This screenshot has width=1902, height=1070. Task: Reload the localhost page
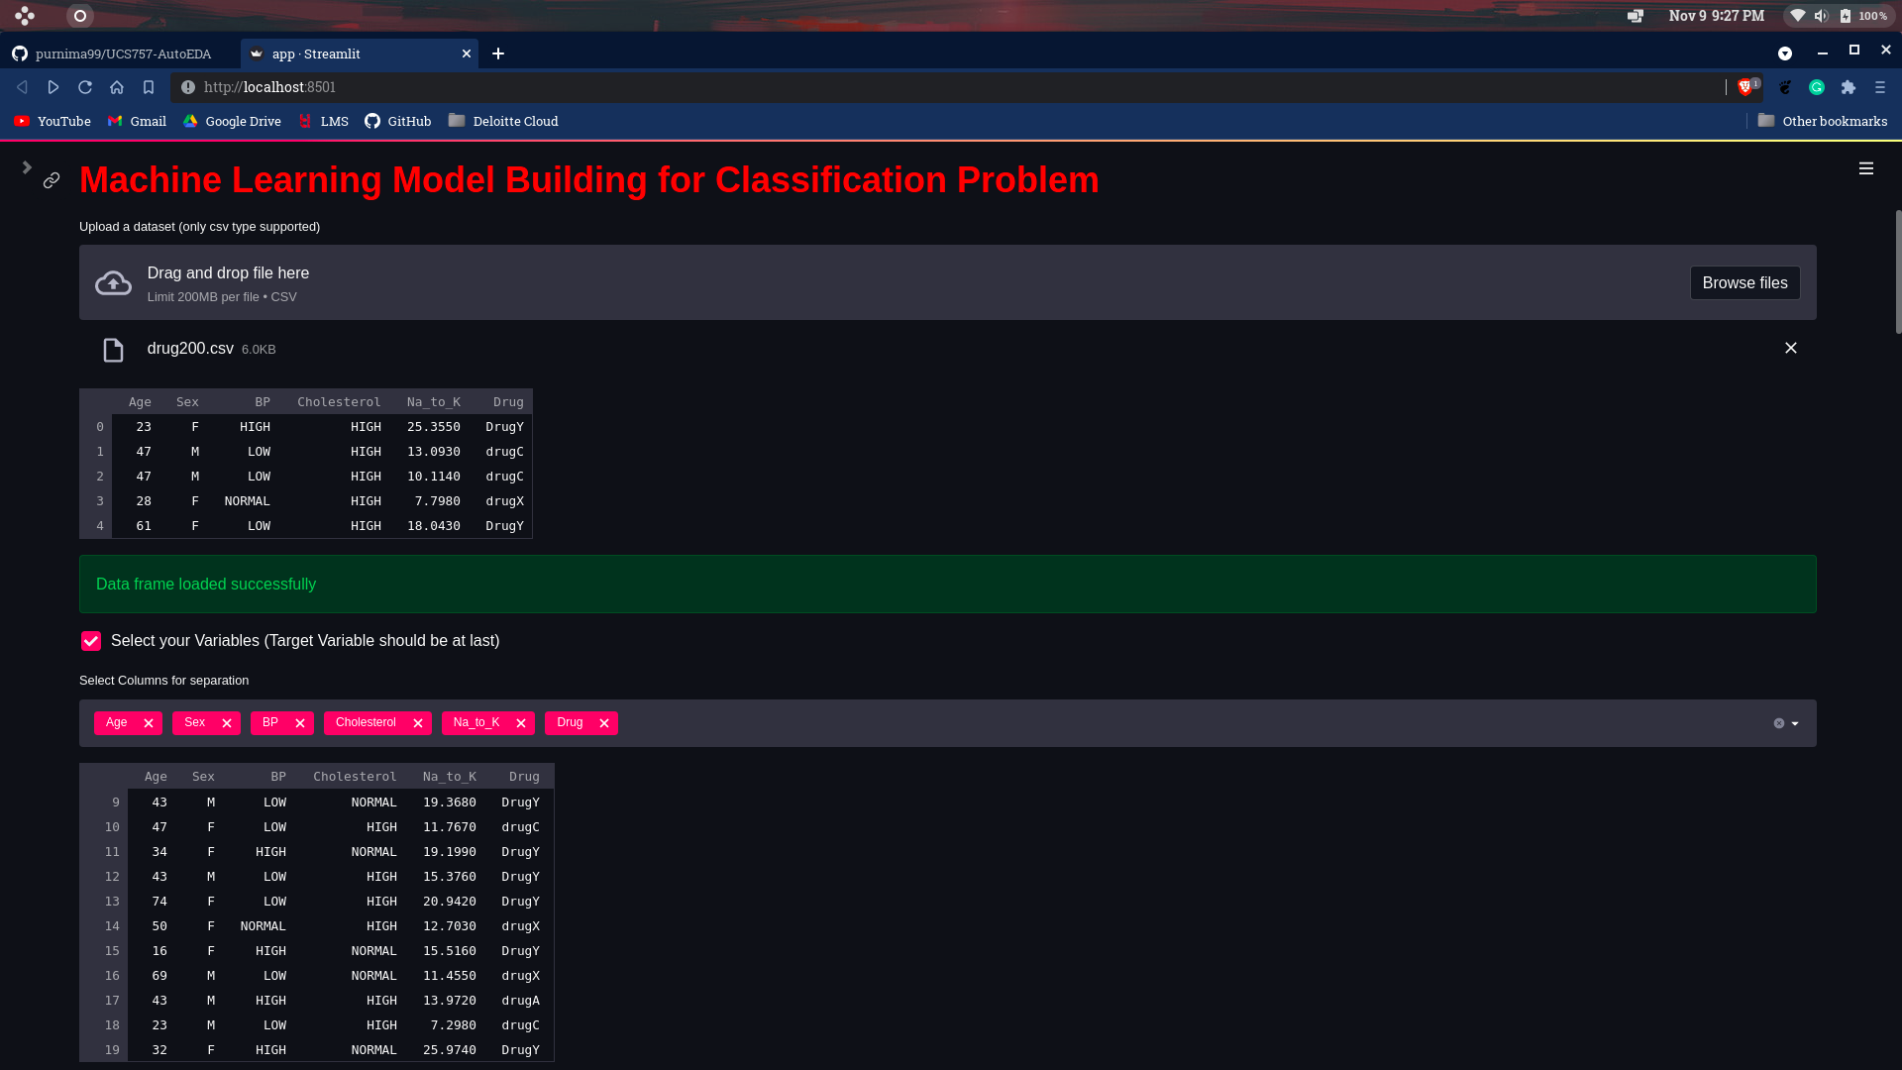click(85, 87)
